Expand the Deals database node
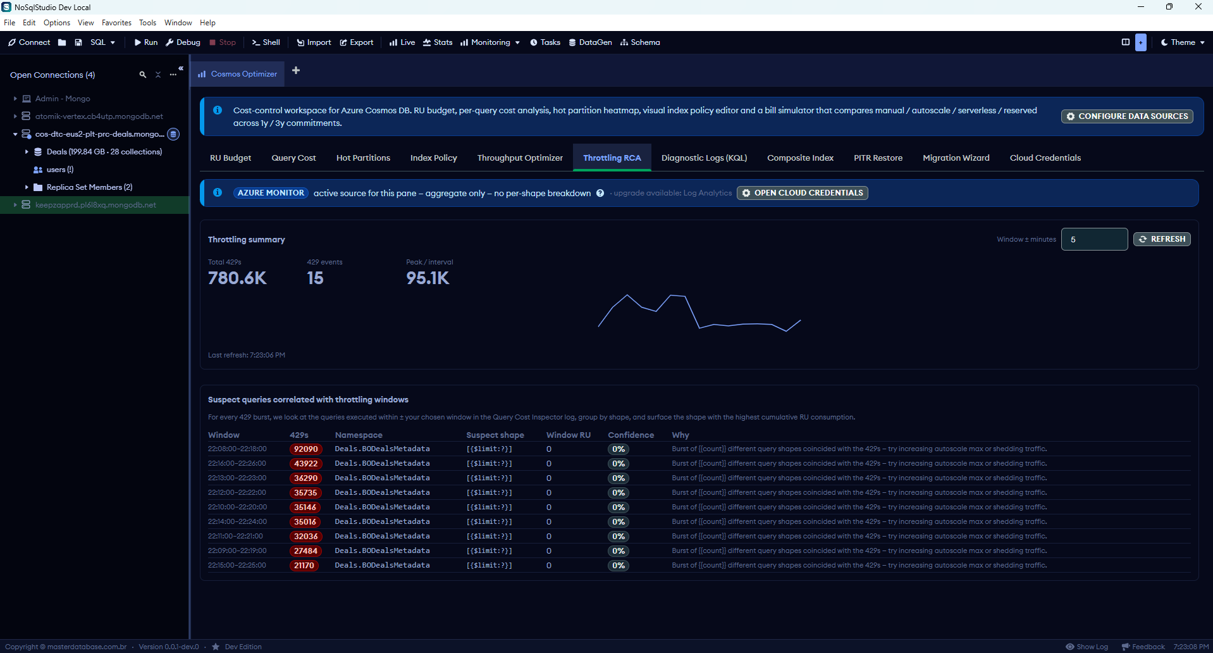The height and width of the screenshot is (653, 1213). click(27, 152)
